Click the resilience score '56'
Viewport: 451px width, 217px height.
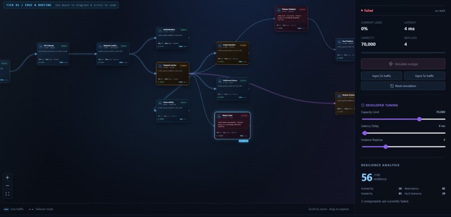click(367, 177)
